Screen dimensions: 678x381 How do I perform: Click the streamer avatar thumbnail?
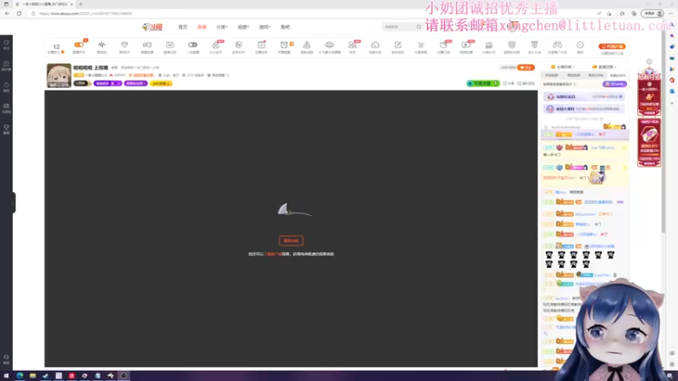(58, 75)
